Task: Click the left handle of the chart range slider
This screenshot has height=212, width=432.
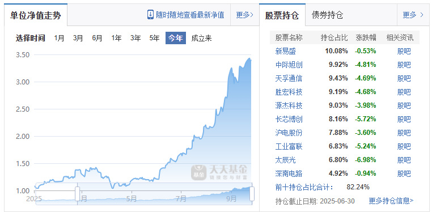Action: (x=78, y=193)
